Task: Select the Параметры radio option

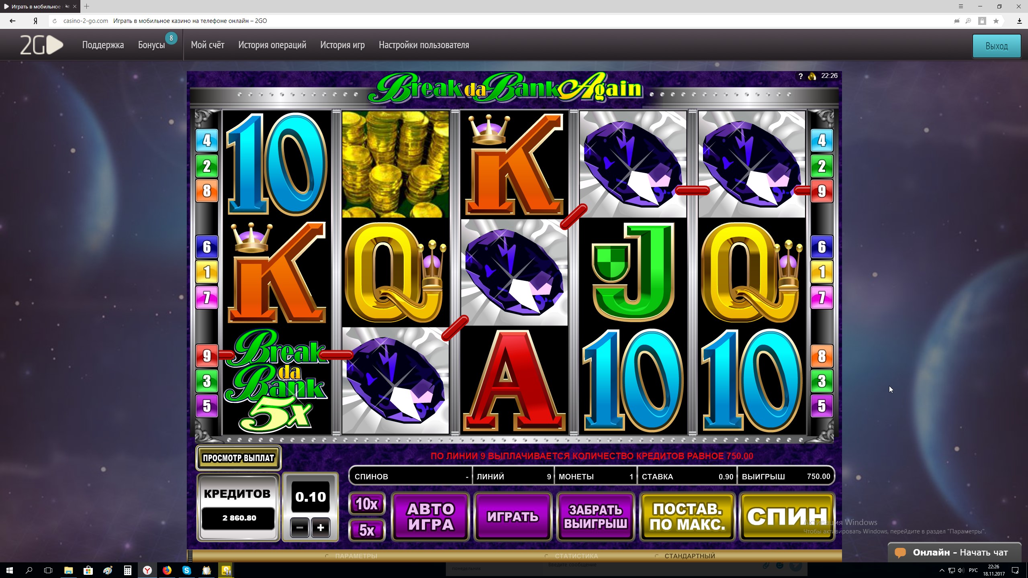Action: coord(352,556)
